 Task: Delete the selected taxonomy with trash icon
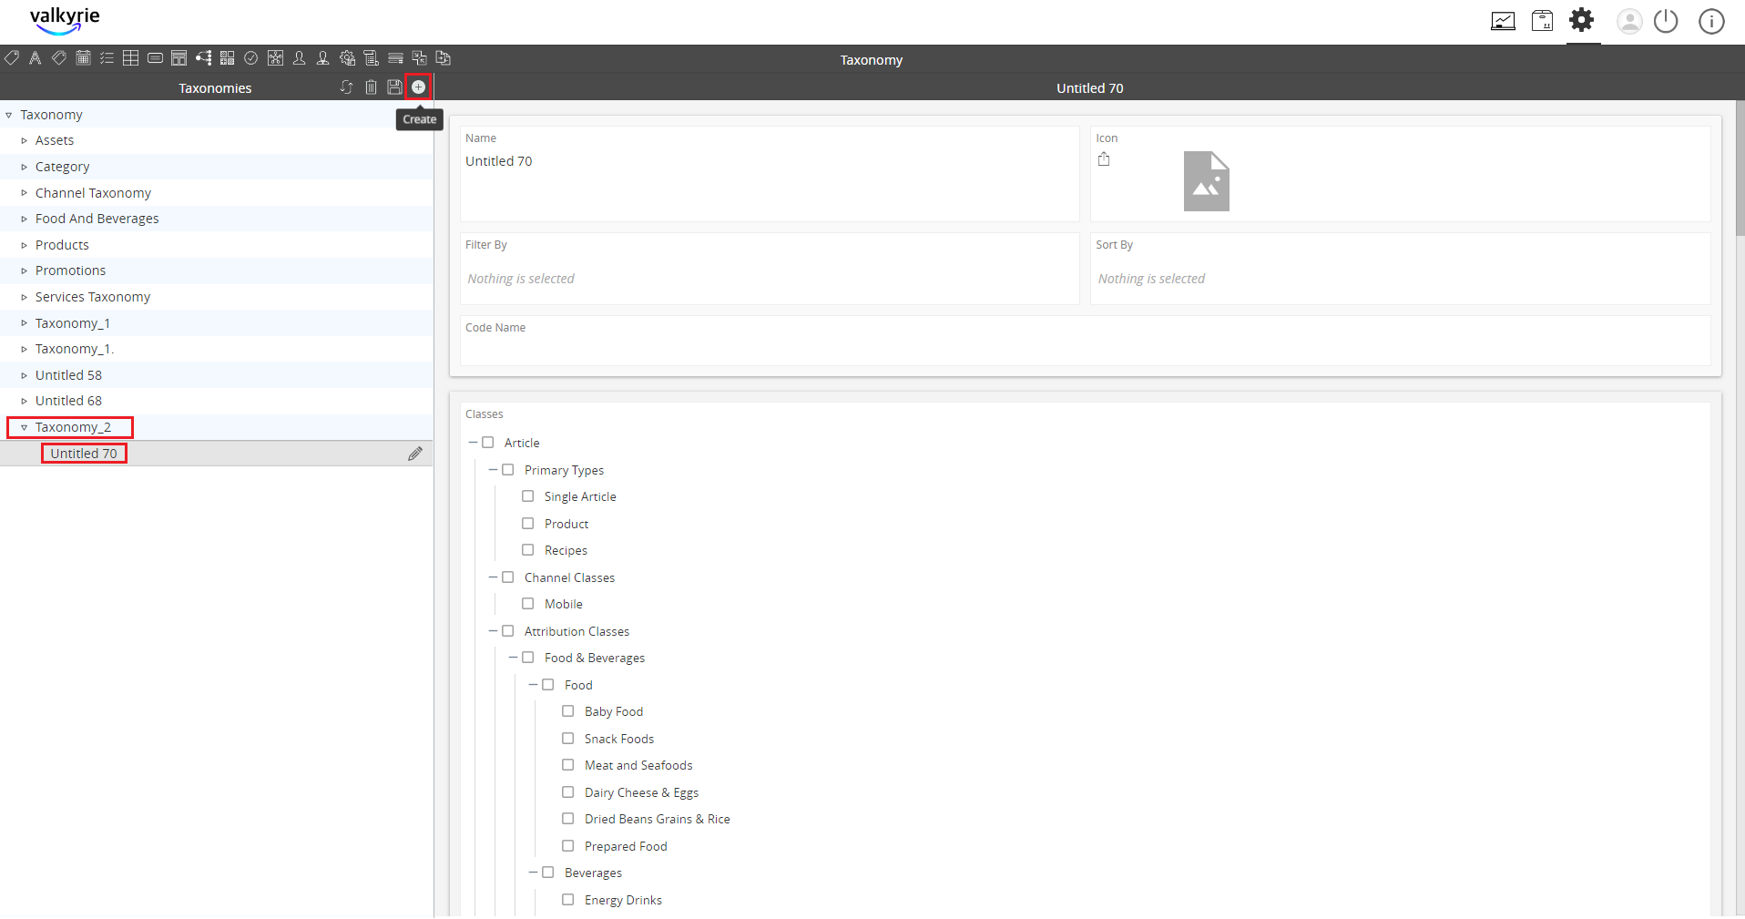point(371,87)
